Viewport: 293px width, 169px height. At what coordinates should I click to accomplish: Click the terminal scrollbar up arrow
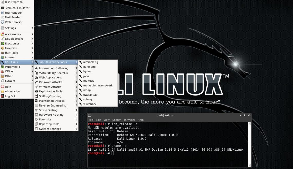tap(250, 124)
